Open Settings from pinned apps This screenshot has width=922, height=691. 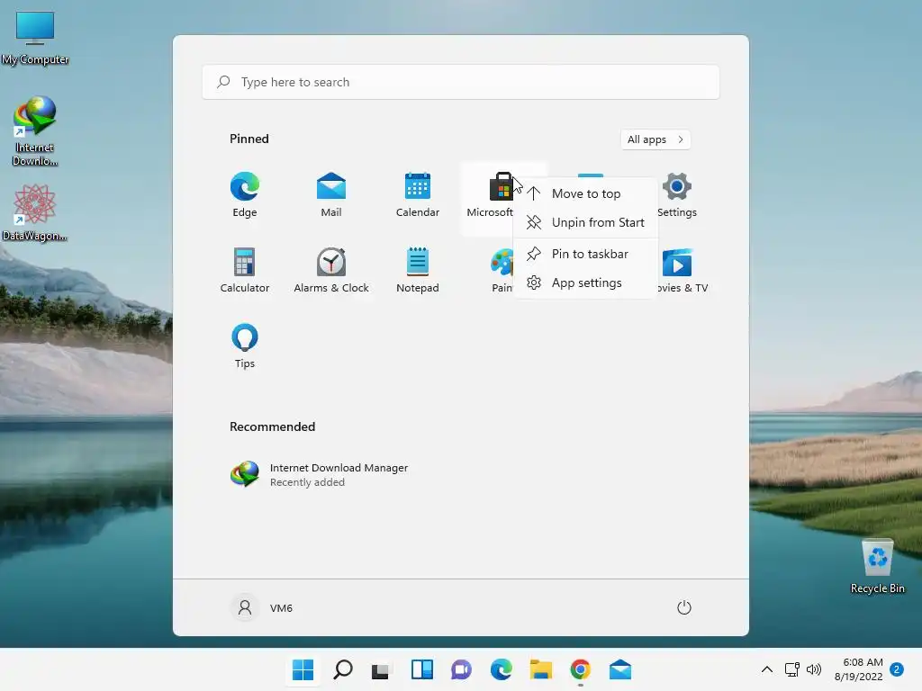677,195
